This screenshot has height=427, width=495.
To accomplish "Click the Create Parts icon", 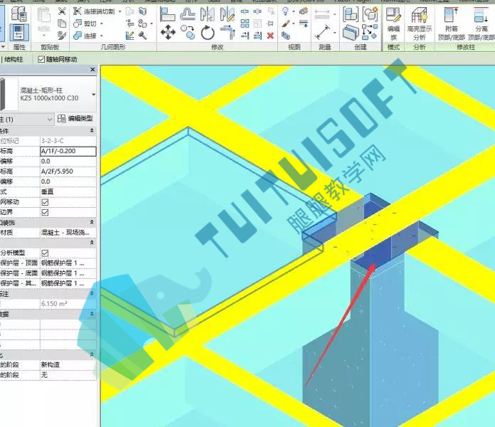I will point(351,33).
